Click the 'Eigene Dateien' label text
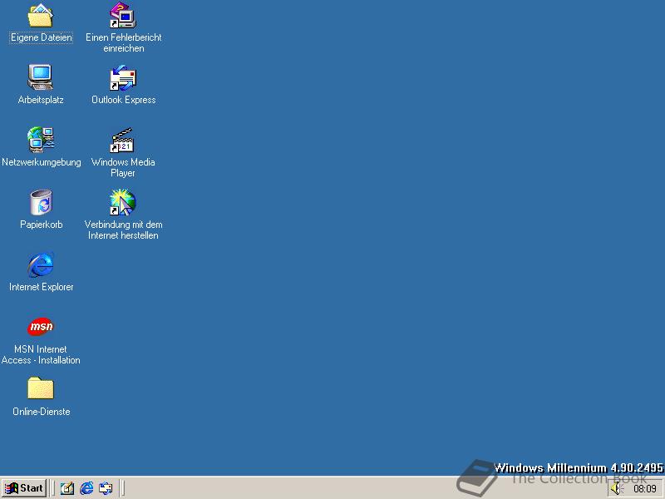Image resolution: width=665 pixels, height=499 pixels. pyautogui.click(x=41, y=37)
